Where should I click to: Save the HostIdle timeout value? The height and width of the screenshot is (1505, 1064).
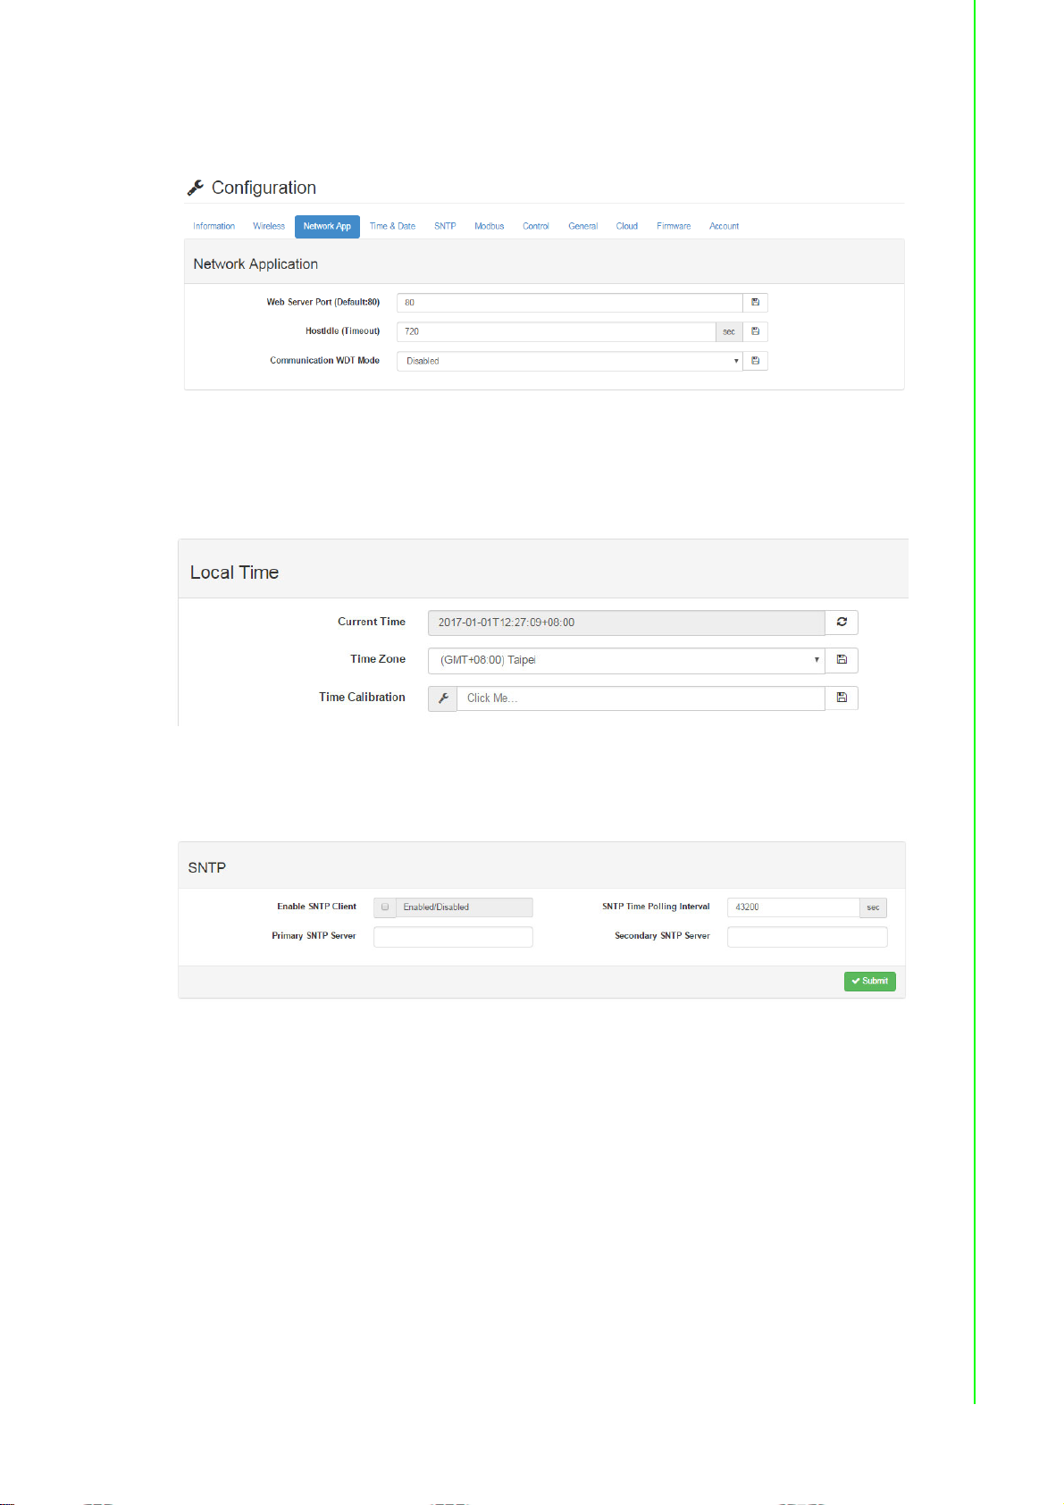tap(755, 331)
